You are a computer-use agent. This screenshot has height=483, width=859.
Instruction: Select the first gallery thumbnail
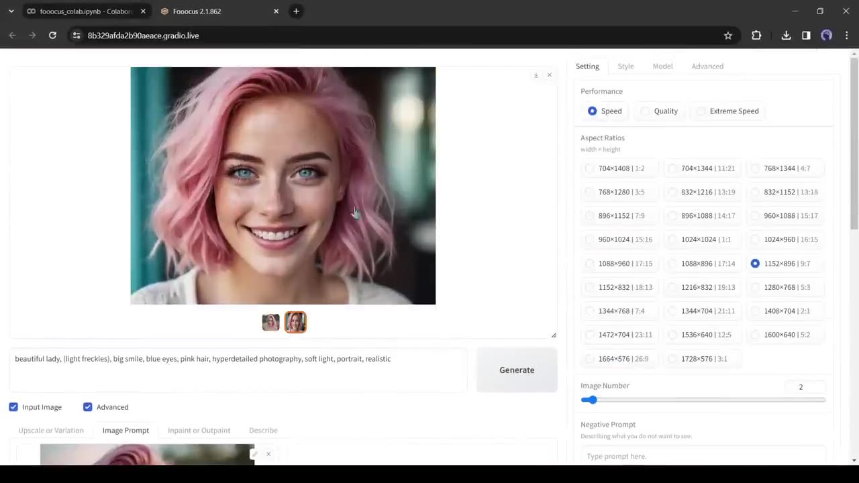click(x=270, y=323)
